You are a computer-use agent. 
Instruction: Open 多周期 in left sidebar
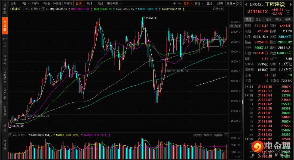5,111
